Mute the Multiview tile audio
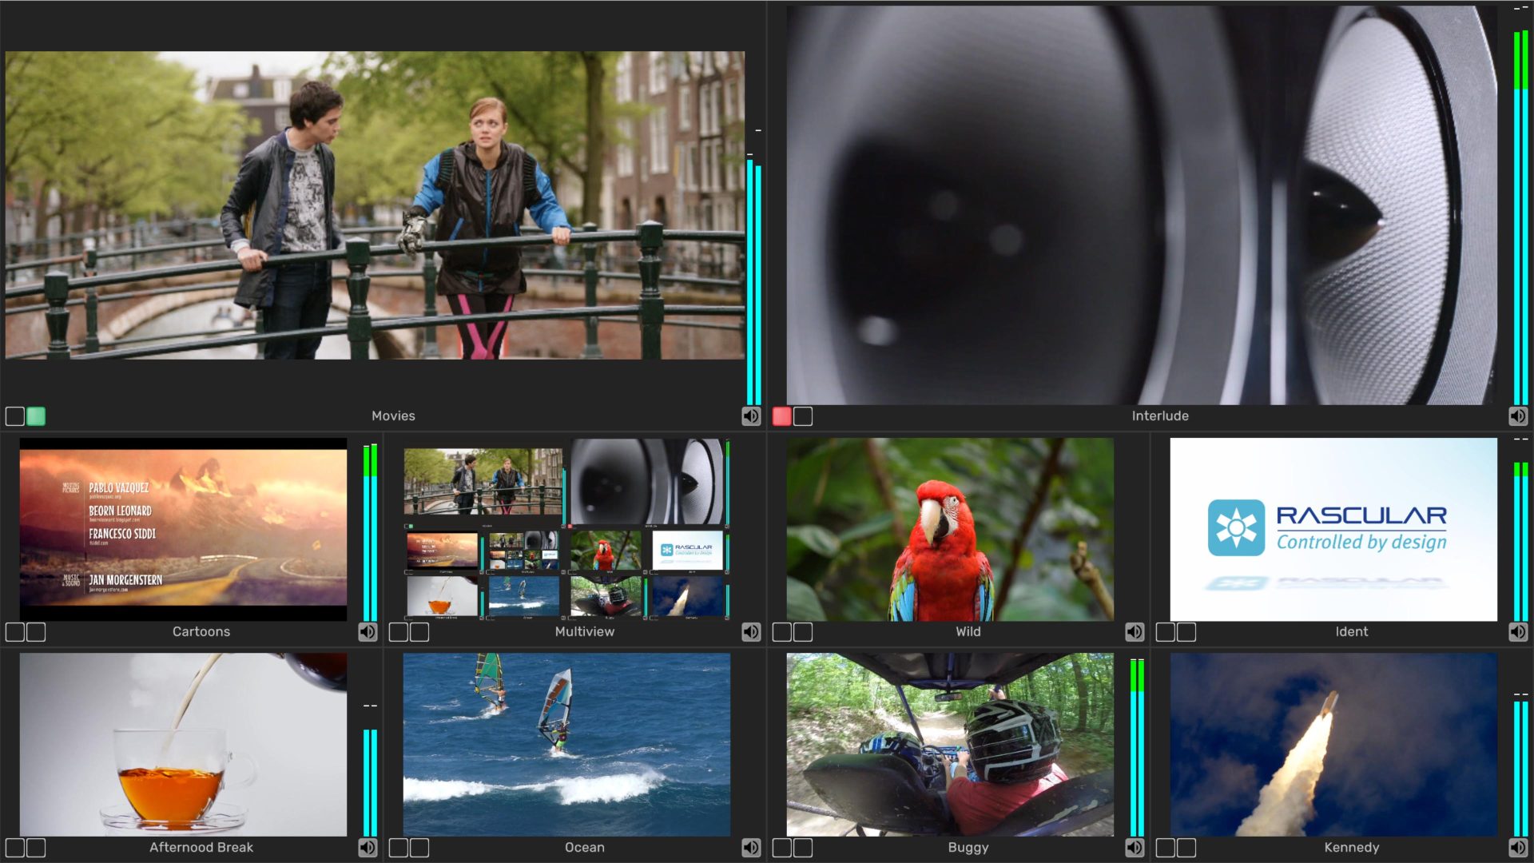 click(751, 632)
